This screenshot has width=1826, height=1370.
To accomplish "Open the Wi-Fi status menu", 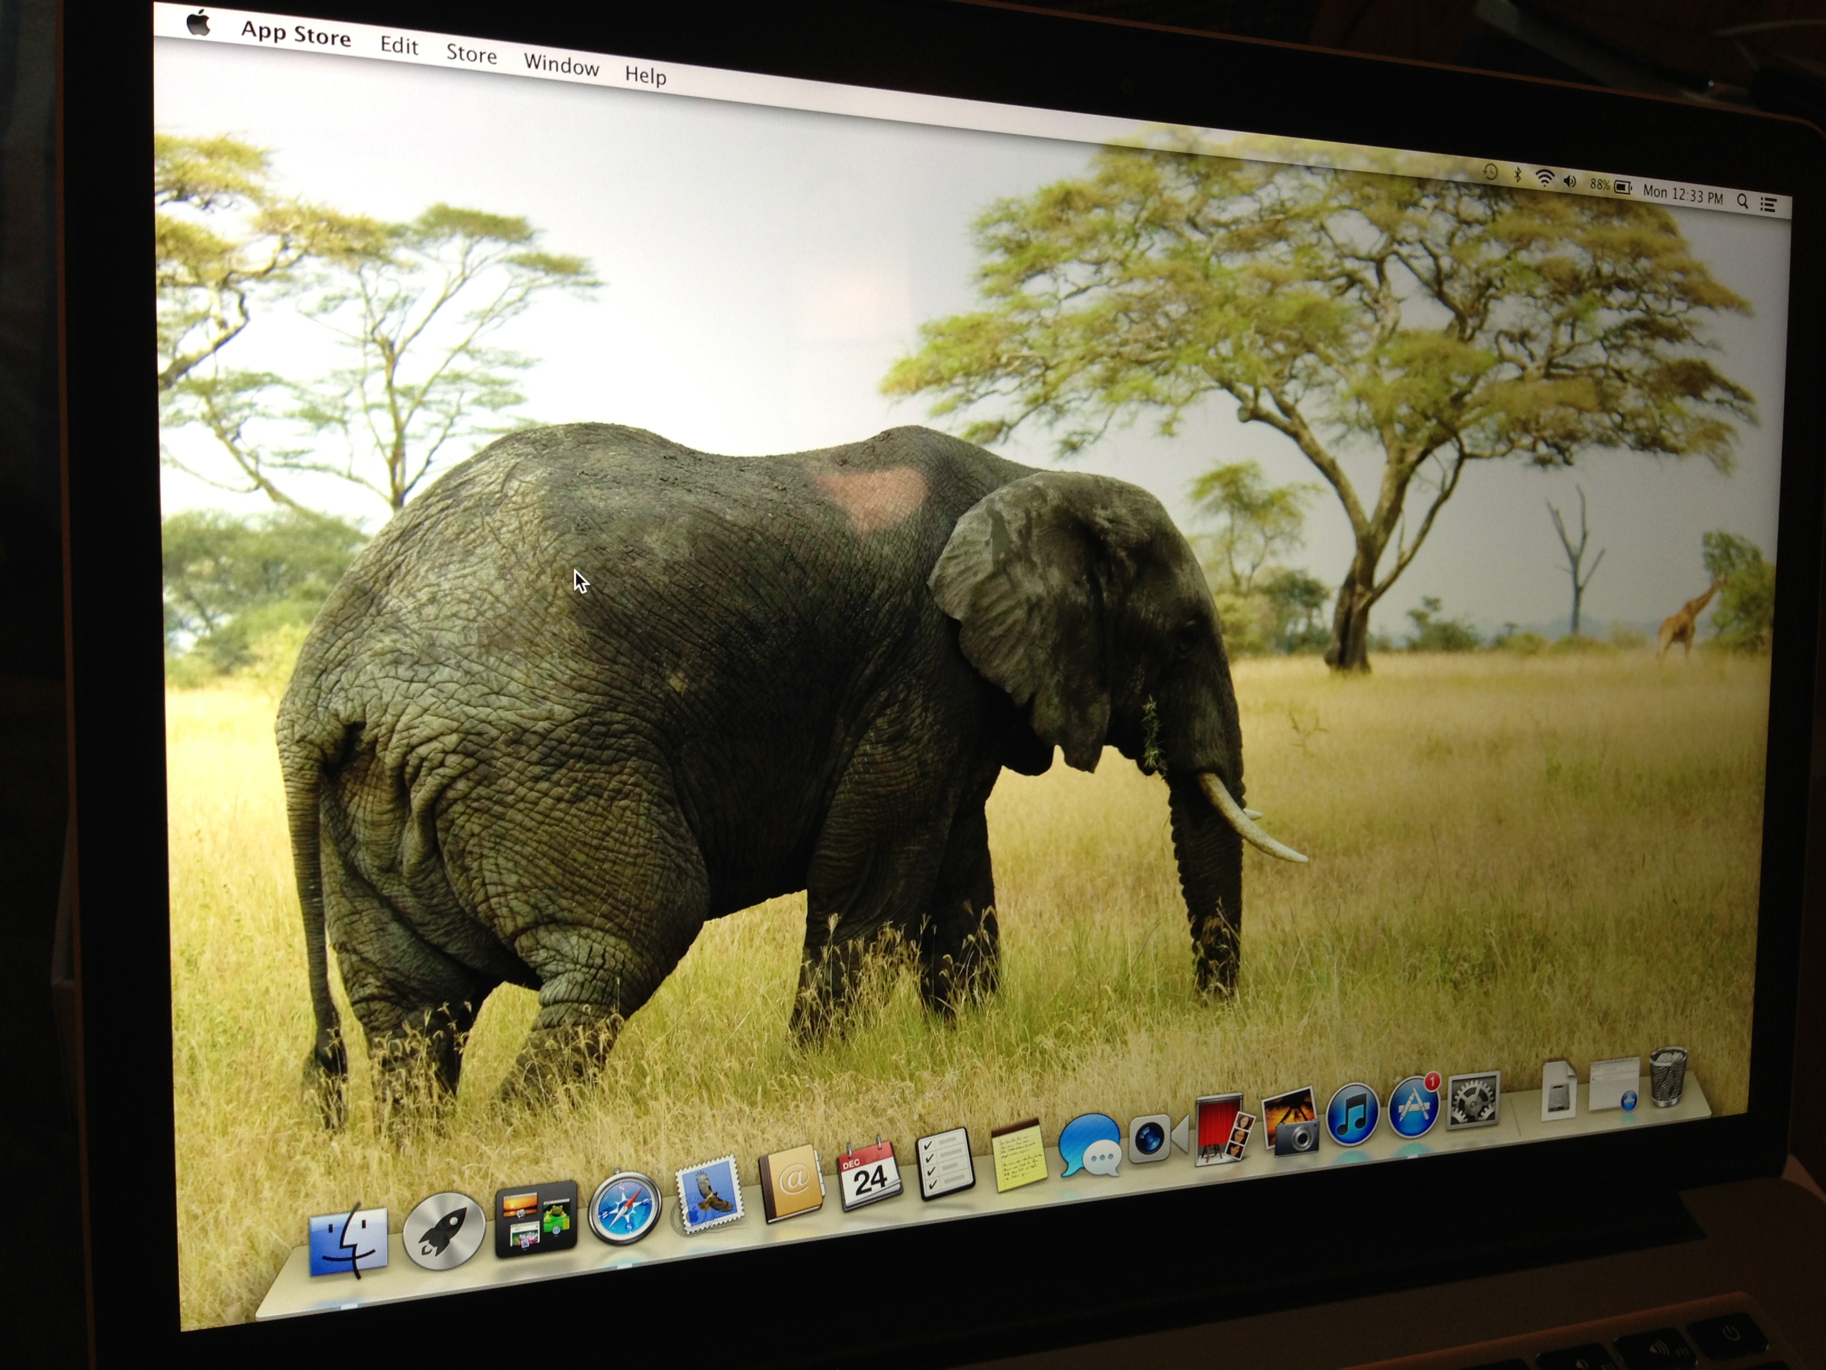I will (x=1543, y=177).
